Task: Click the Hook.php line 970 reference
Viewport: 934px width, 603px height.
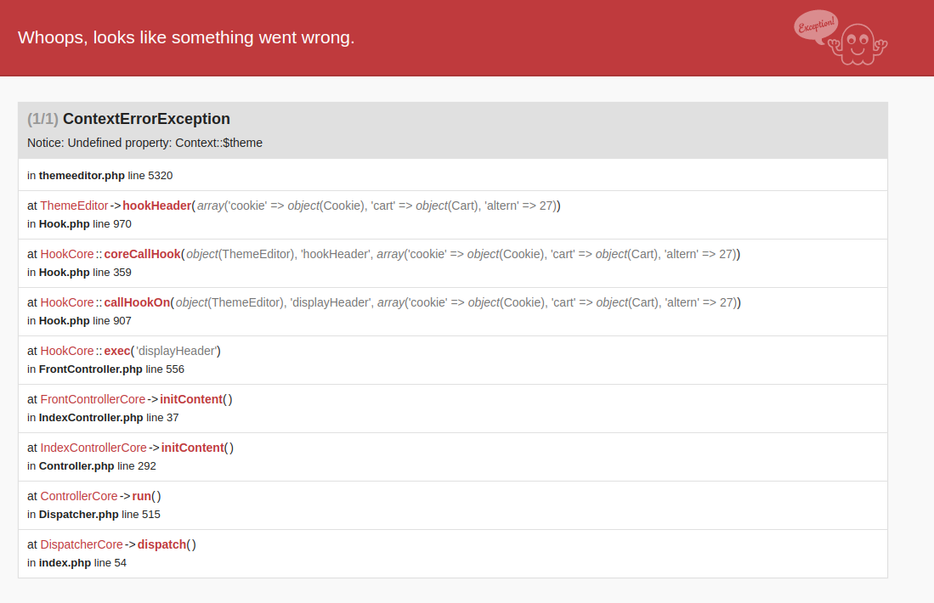Action: pos(79,223)
